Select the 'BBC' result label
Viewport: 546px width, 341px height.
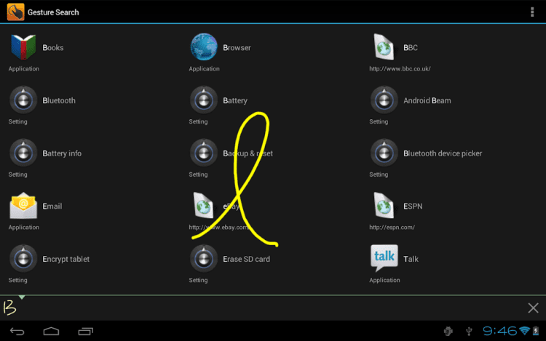pos(410,47)
